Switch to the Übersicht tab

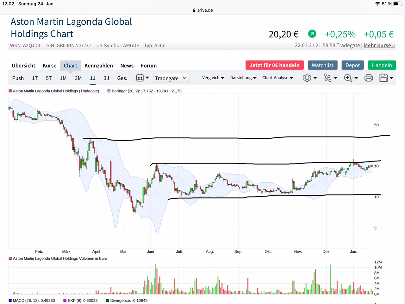pos(23,66)
